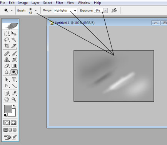167x145 pixels.
Task: Pick the Eyedropper tool
Action: pos(14,93)
